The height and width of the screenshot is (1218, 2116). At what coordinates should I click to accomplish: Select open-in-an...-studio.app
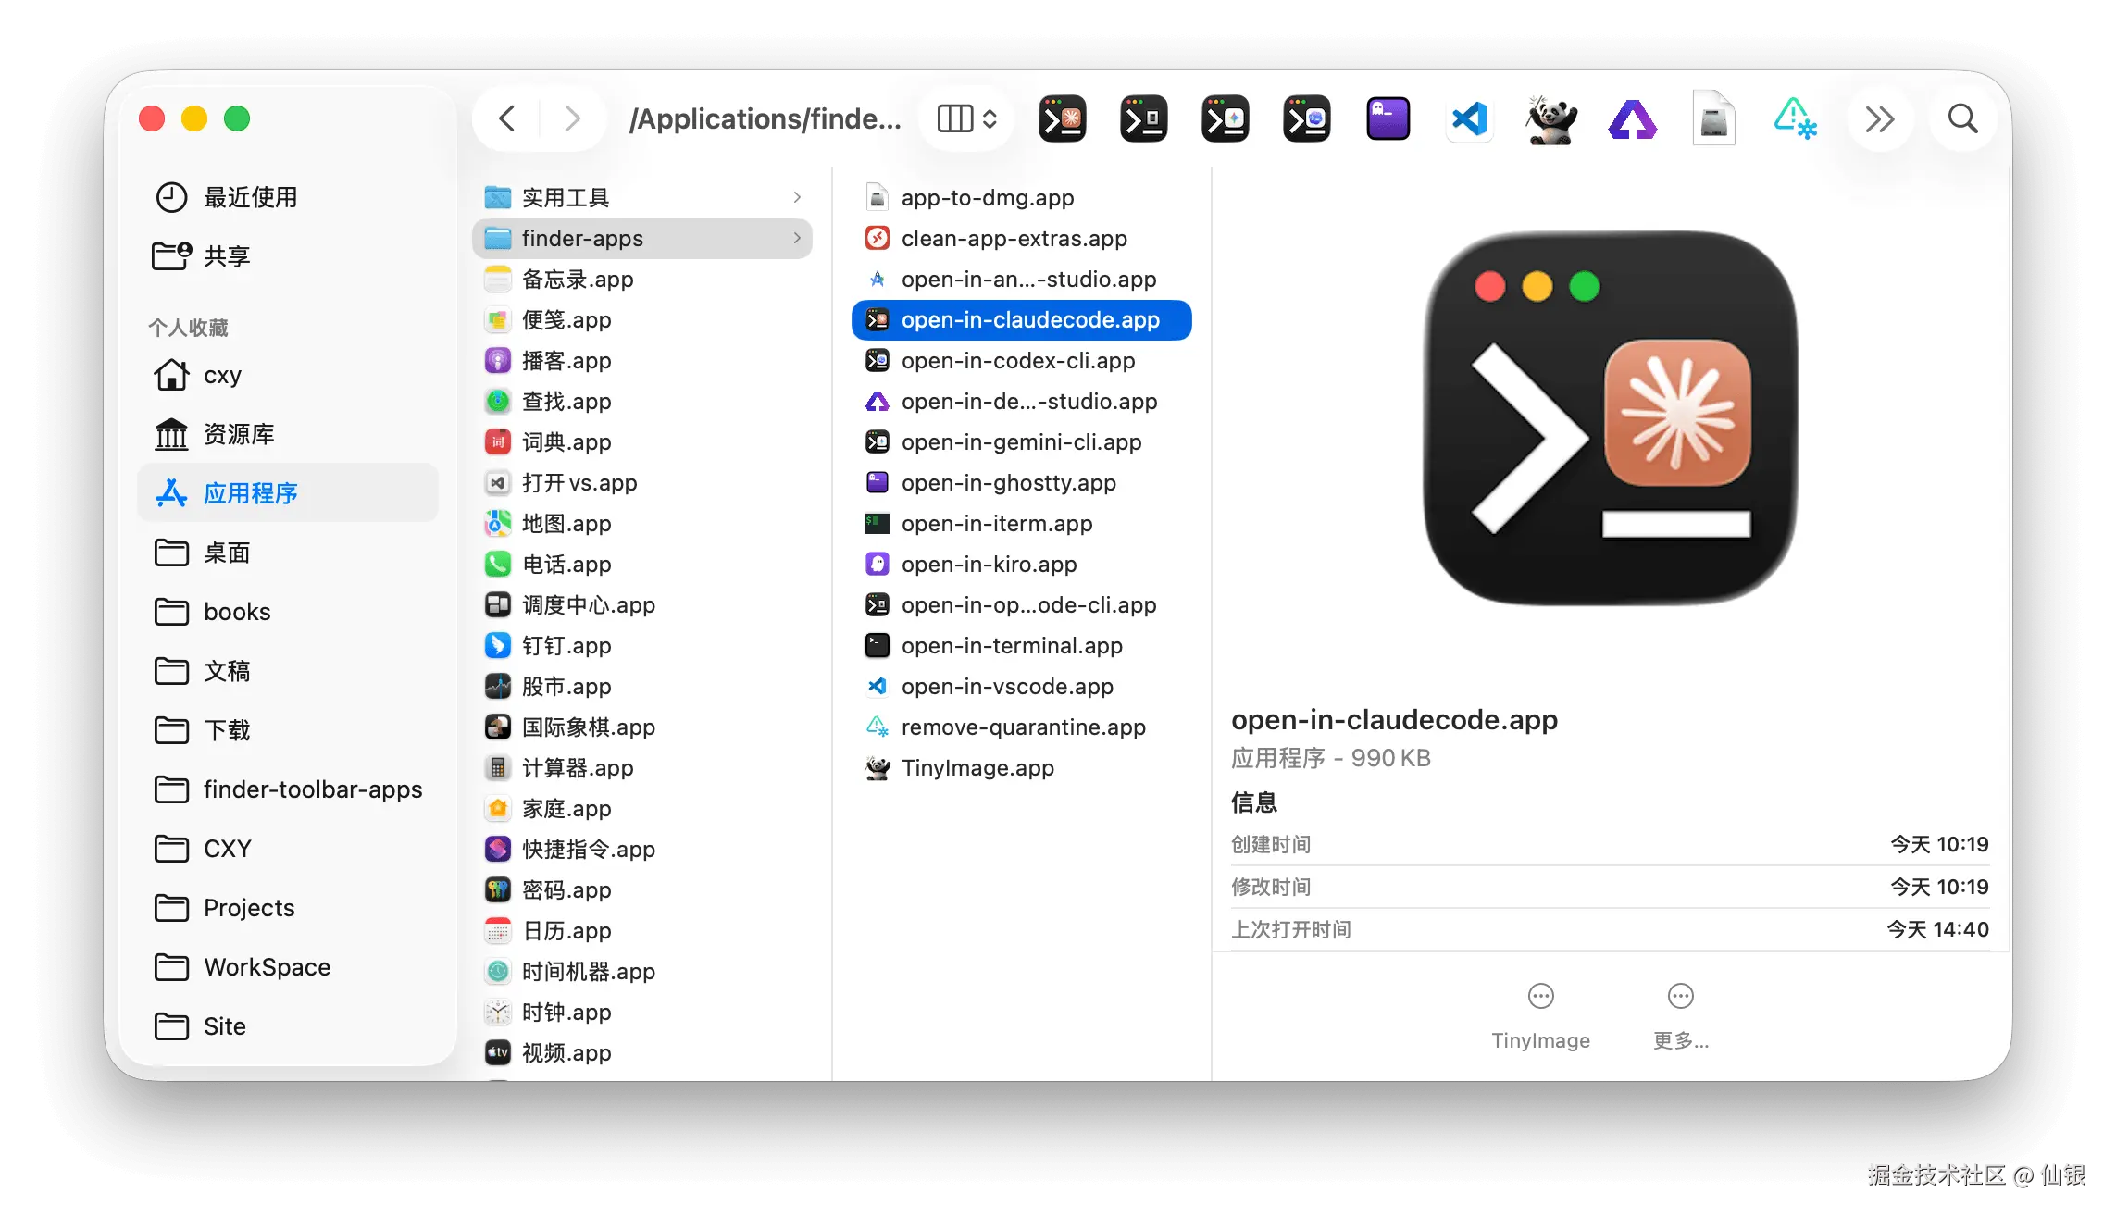[1021, 279]
